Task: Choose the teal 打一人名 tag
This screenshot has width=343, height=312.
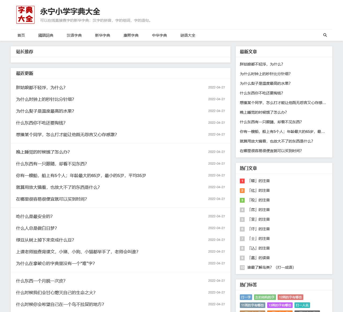Action: click(x=302, y=305)
